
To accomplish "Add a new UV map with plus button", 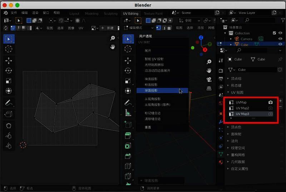I will coord(280,101).
